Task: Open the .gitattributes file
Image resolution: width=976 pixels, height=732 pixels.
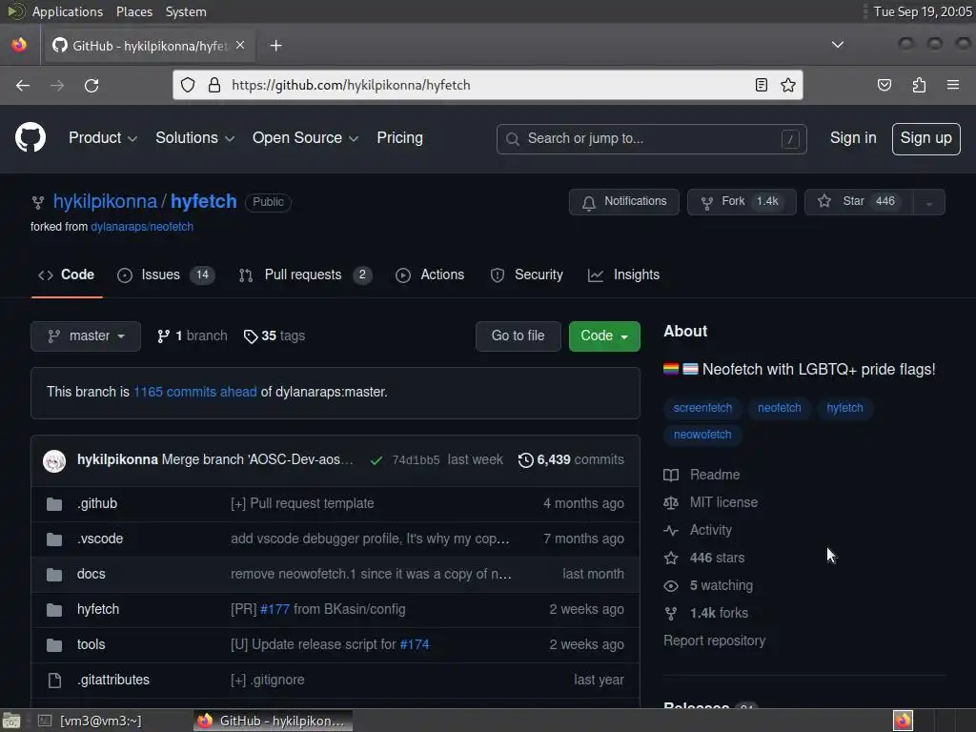Action: [x=113, y=680]
